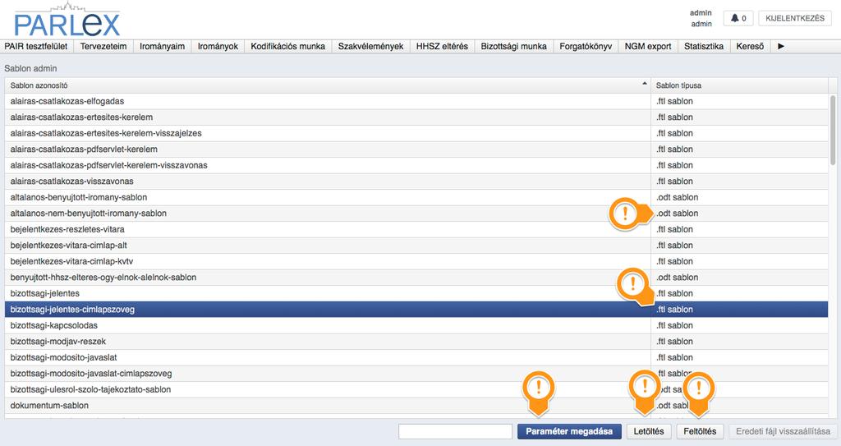Select row bejelentkezes-vitara-cimlap-alt
The height and width of the screenshot is (446, 841).
tap(416, 246)
